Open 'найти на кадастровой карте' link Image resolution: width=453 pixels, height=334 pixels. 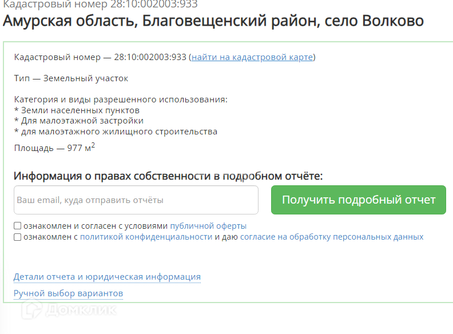point(252,57)
